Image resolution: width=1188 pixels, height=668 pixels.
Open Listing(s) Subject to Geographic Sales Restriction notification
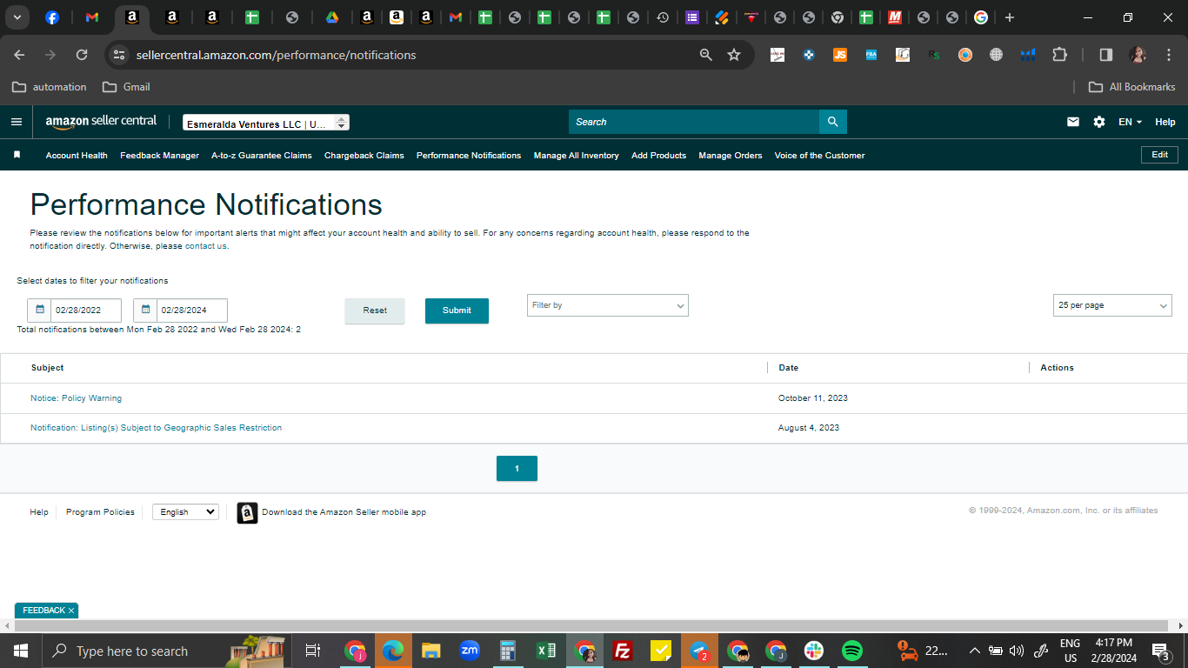pos(156,428)
